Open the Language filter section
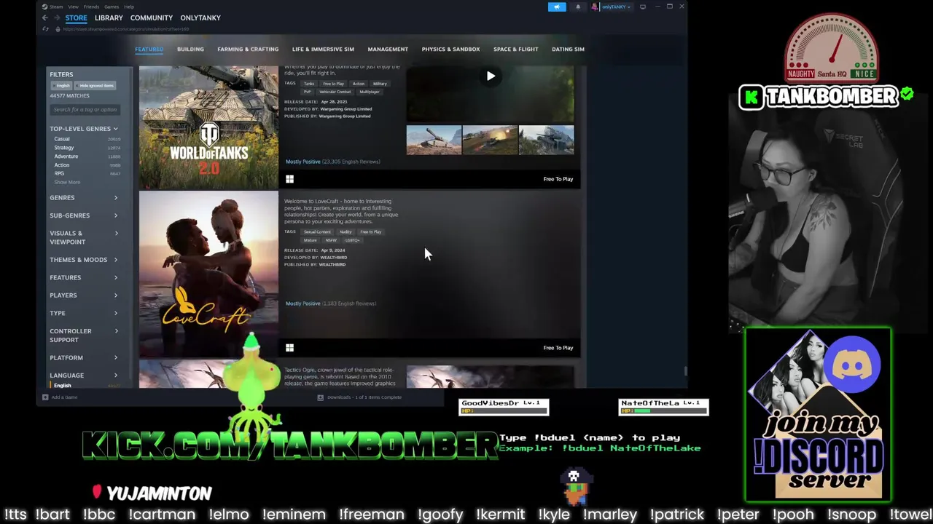 pyautogui.click(x=84, y=376)
